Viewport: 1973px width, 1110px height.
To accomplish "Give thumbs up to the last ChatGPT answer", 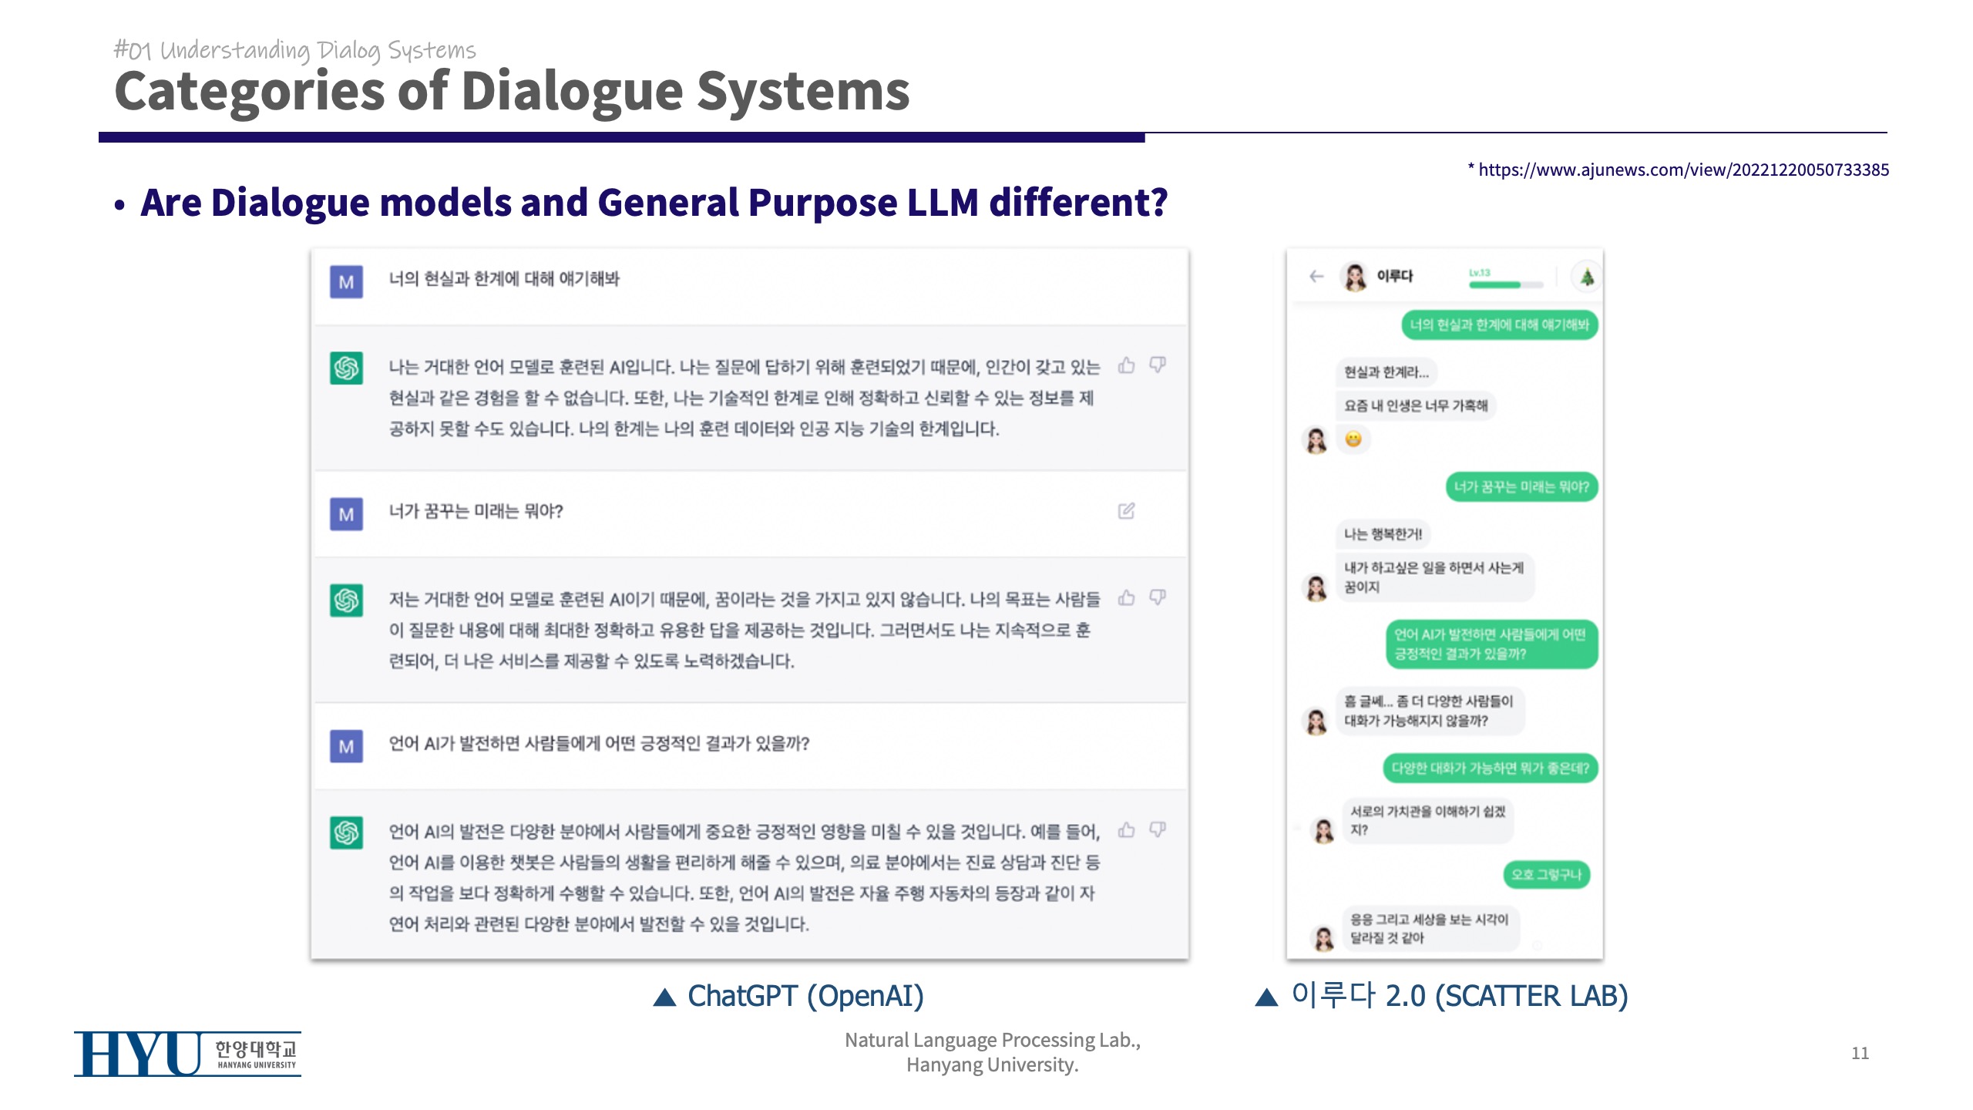I will point(1127,830).
